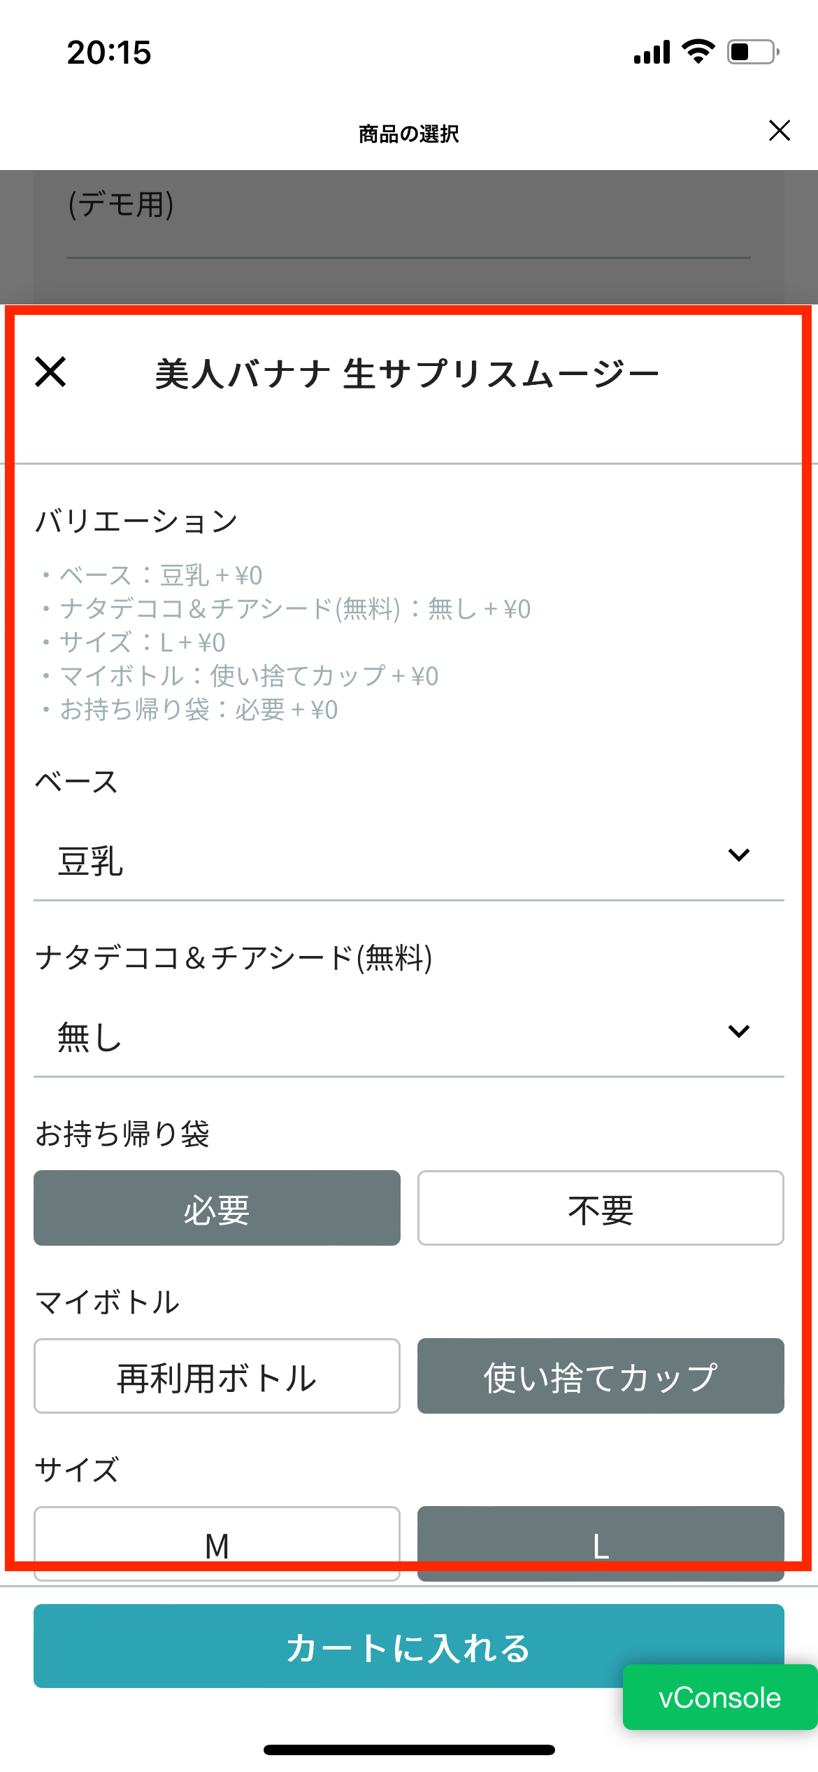Tap the カートに入れる button

[409, 1646]
